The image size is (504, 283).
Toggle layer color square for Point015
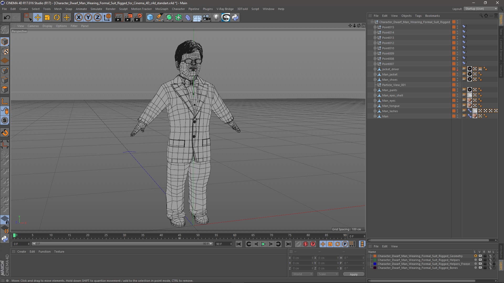(x=454, y=27)
